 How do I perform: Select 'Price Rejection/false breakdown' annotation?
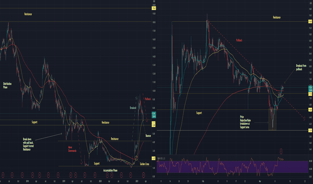coord(245,122)
